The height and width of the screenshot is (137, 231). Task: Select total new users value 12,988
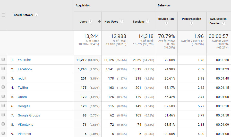tap(118, 36)
